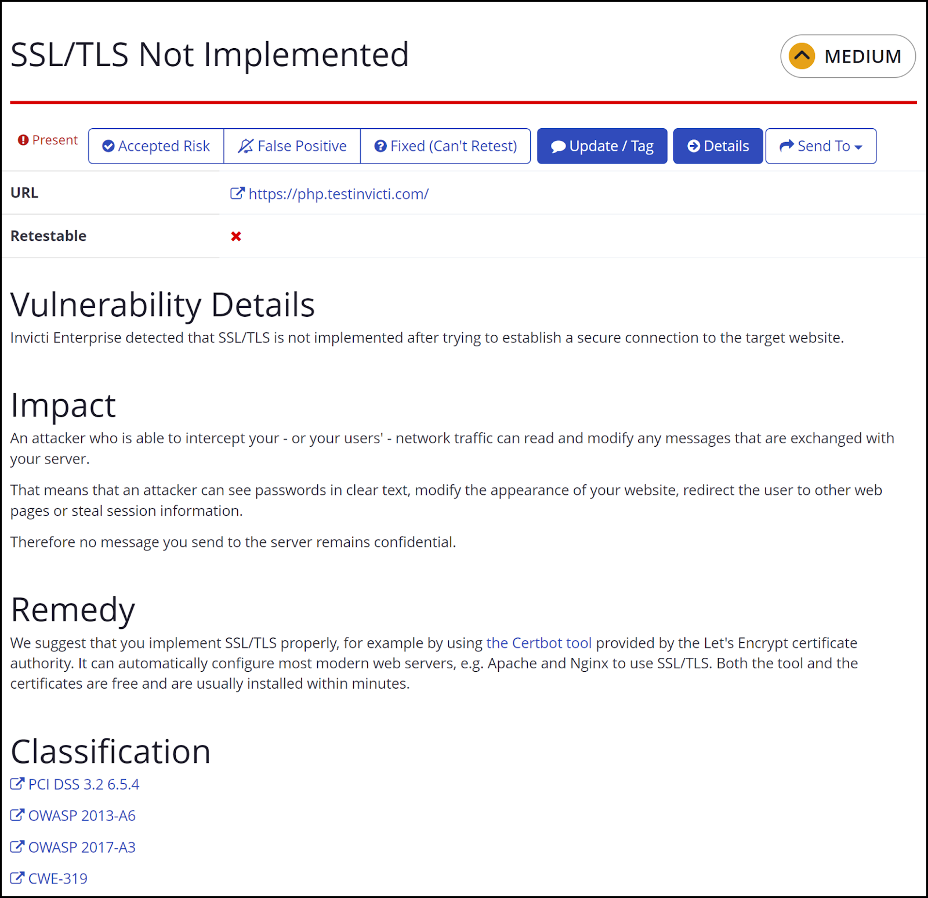The height and width of the screenshot is (898, 928).
Task: Follow the OWASP 2017-A3 classification link
Action: coord(81,847)
